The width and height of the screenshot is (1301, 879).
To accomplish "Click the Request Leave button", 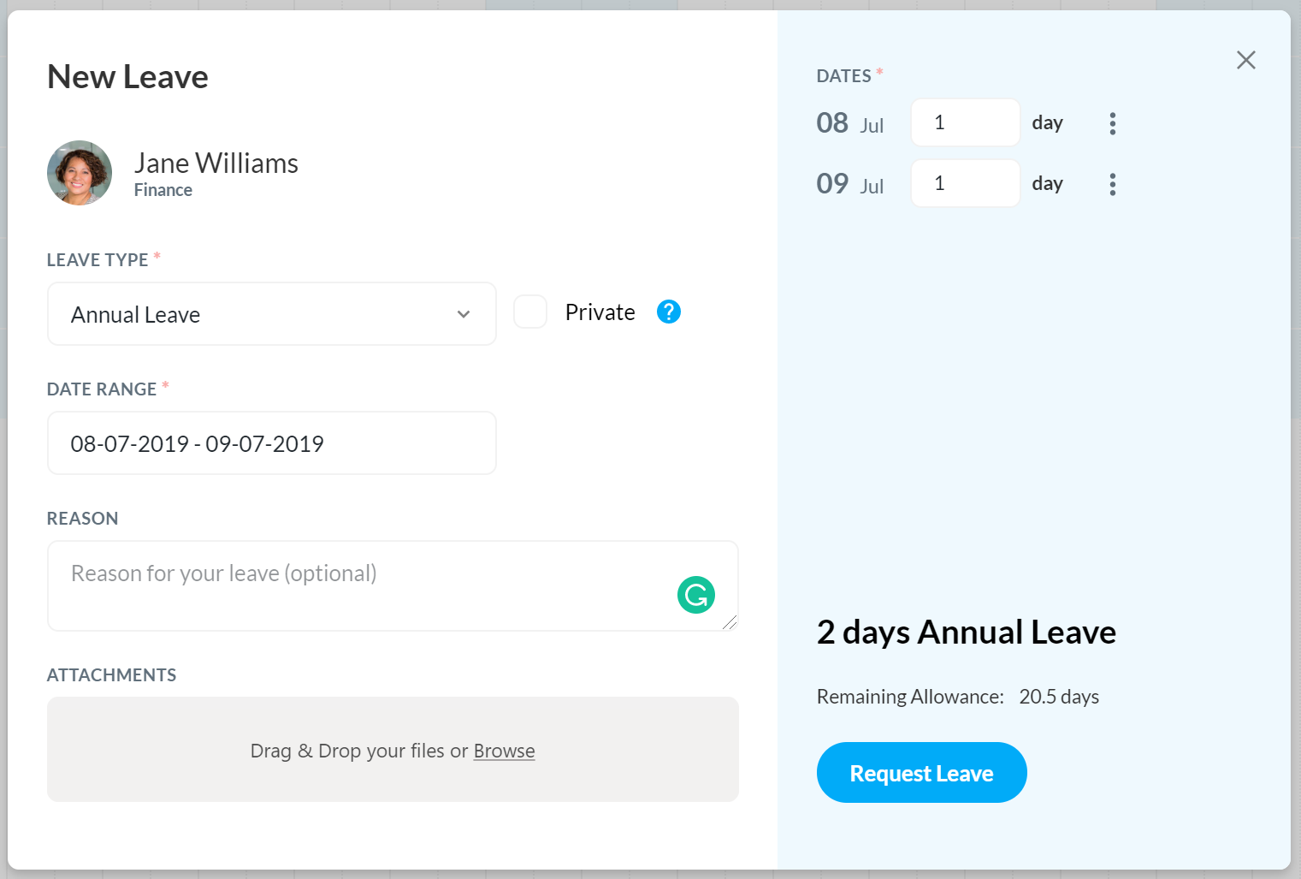I will coord(921,773).
